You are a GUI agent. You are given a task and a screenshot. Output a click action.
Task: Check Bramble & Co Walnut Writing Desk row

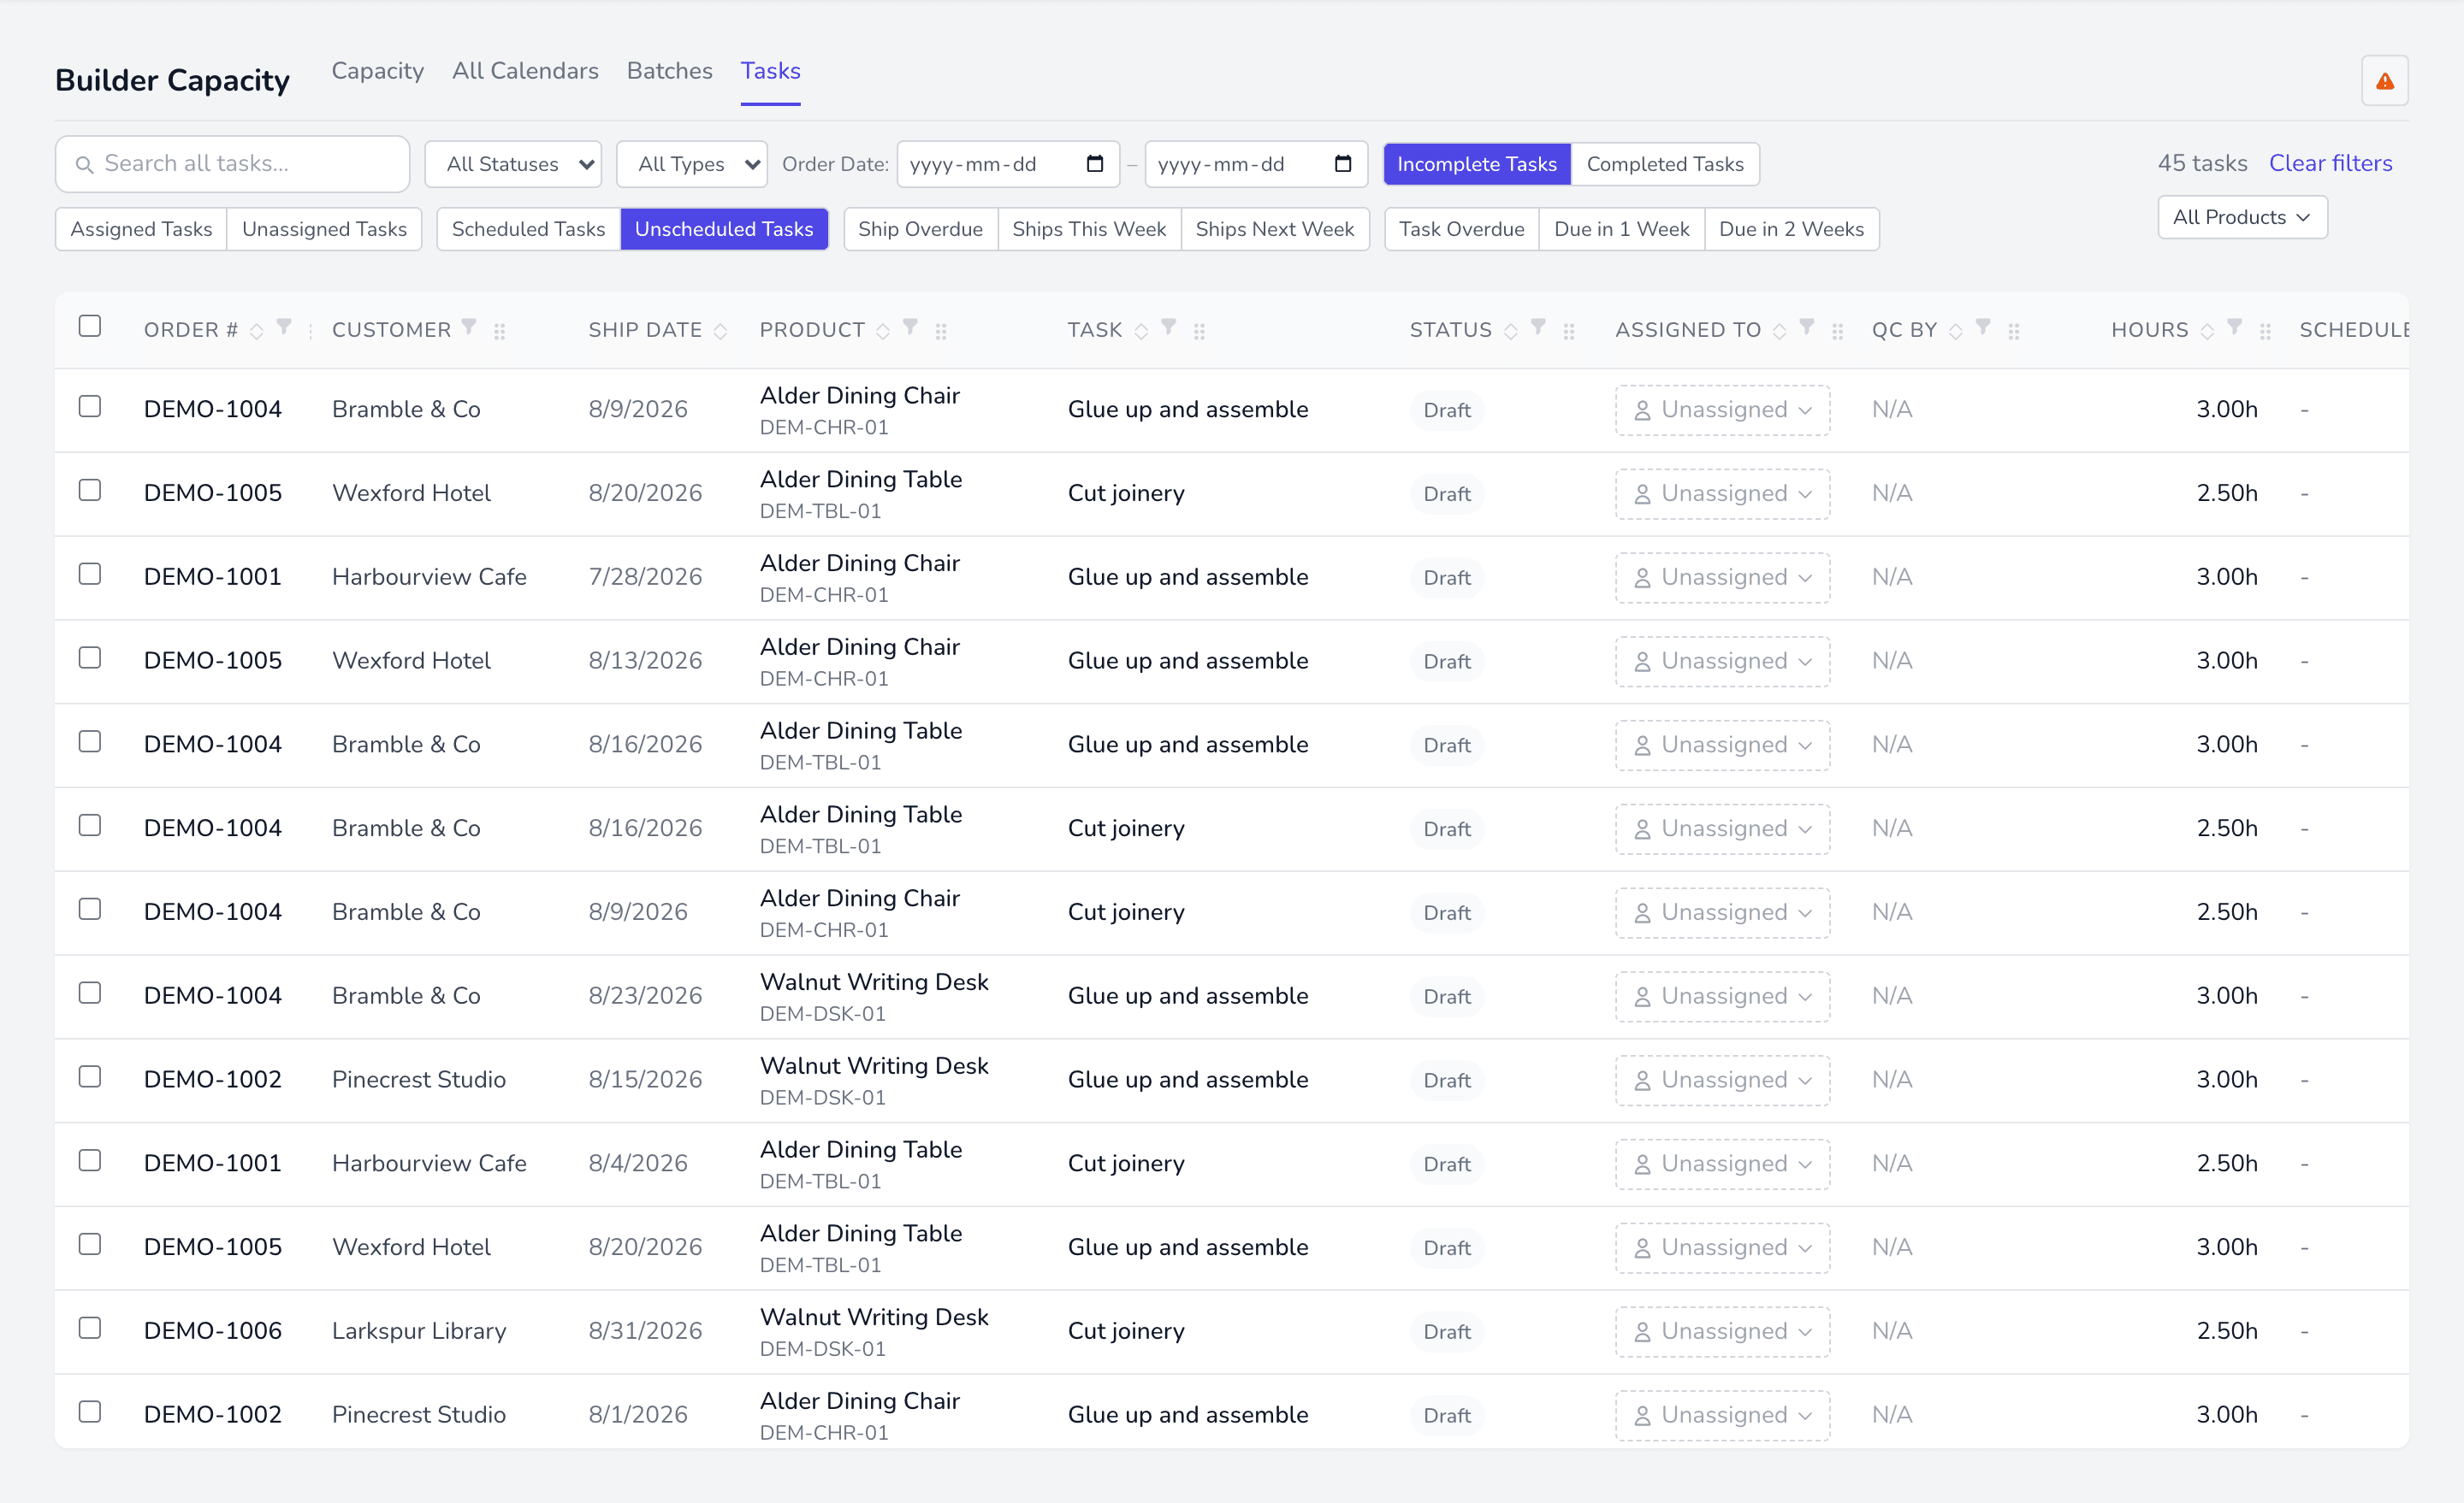click(x=90, y=993)
